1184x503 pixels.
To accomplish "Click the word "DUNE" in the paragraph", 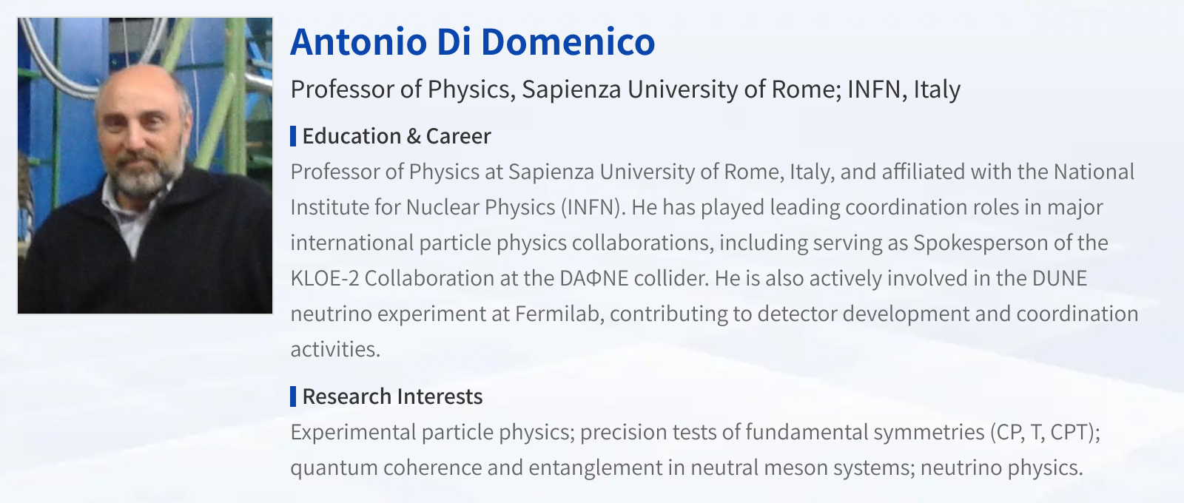I will pyautogui.click(x=1060, y=278).
